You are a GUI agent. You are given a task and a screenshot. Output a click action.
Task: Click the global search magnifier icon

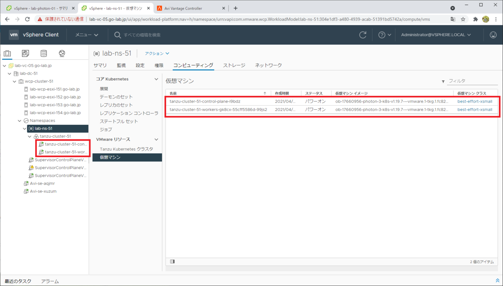[117, 35]
